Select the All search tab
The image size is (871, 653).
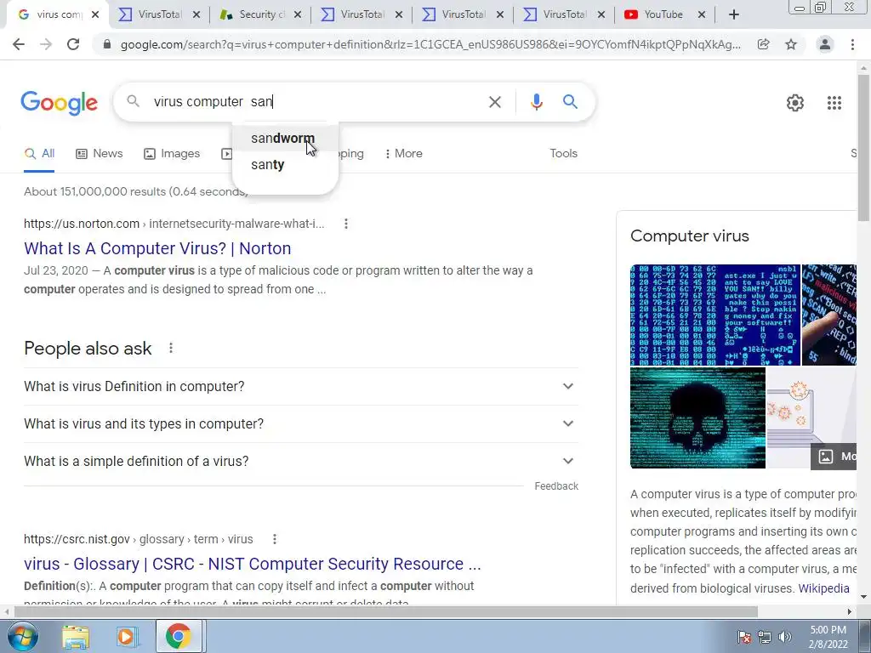pos(39,154)
